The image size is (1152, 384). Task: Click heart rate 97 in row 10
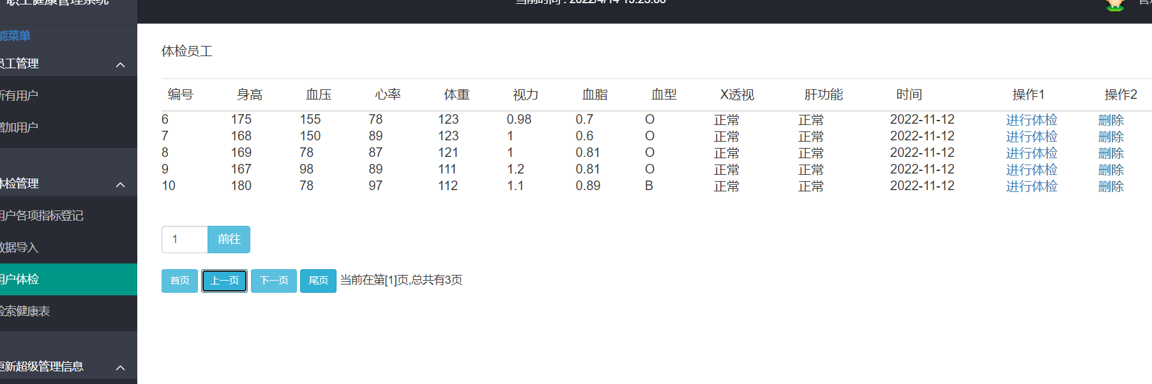(x=375, y=186)
